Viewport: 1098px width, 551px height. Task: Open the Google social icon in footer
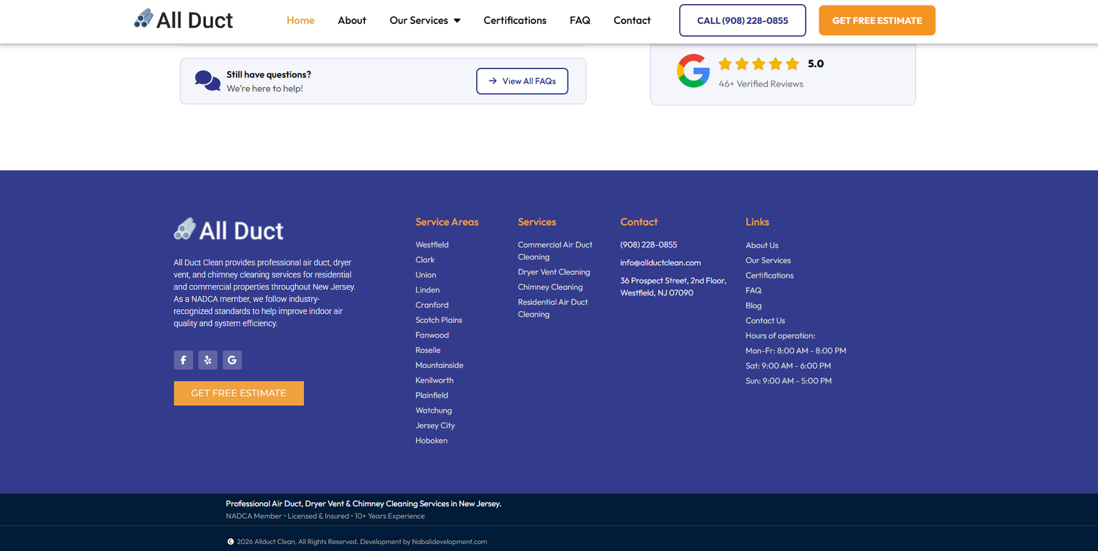[x=232, y=360]
